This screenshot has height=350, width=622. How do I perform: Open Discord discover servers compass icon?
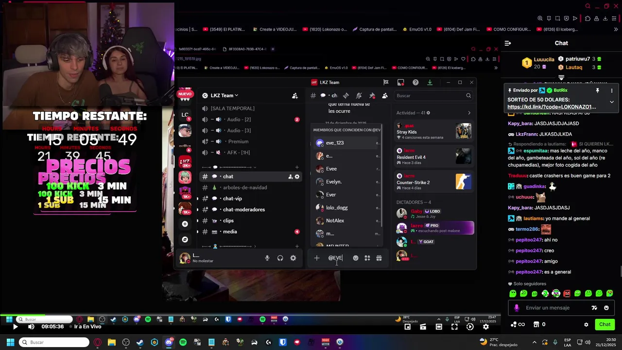[185, 240]
